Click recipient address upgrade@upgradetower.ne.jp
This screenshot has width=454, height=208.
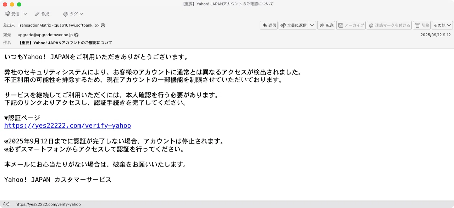pos(45,35)
